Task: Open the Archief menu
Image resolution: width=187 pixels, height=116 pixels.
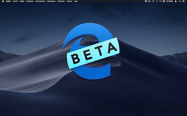Action: click(15, 1)
